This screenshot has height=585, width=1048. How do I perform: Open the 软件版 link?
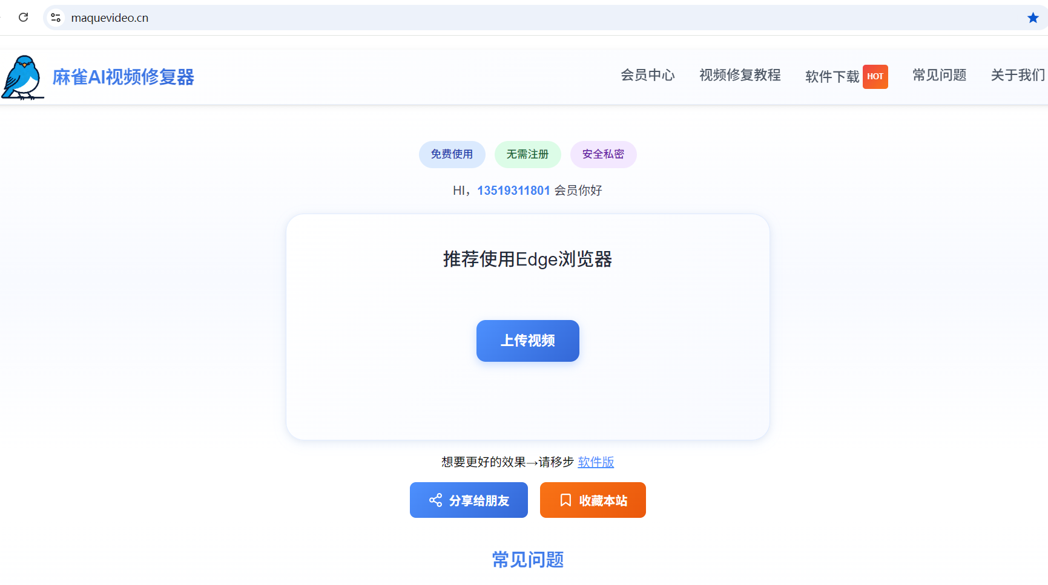(595, 462)
